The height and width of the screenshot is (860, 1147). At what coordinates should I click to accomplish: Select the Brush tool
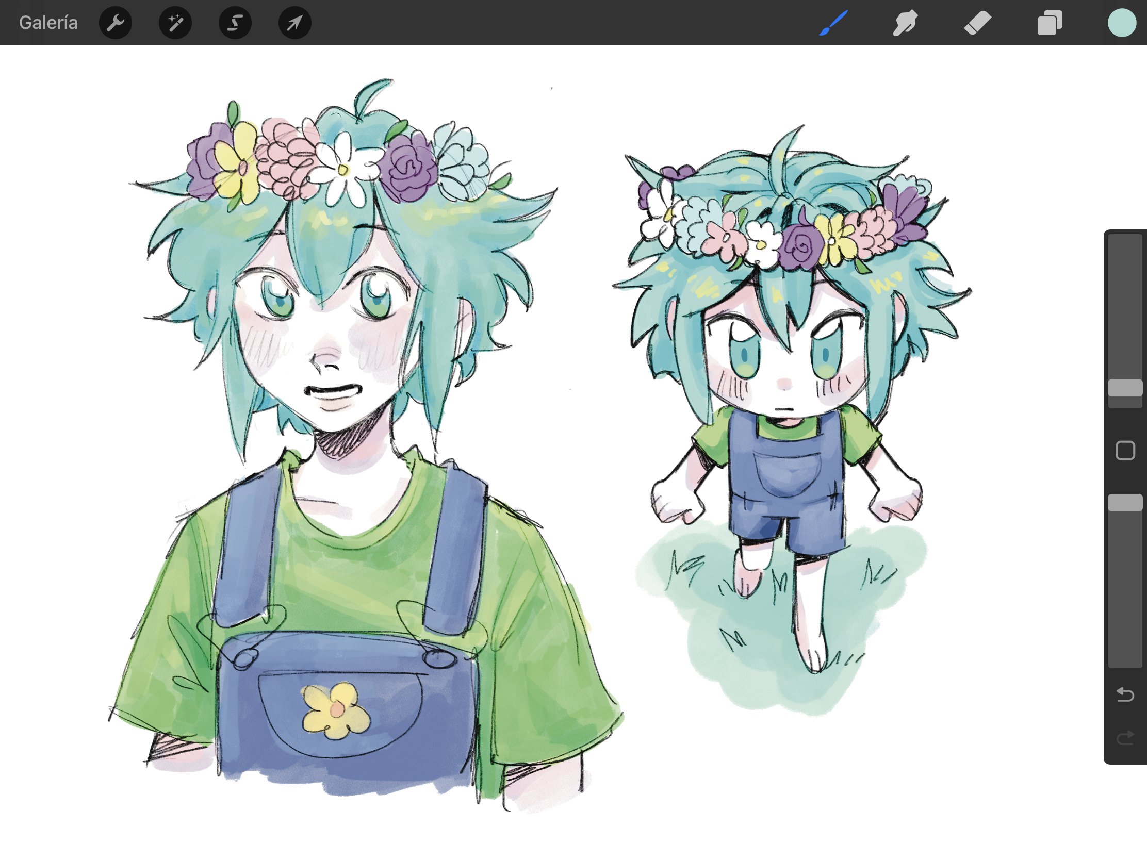pos(833,23)
